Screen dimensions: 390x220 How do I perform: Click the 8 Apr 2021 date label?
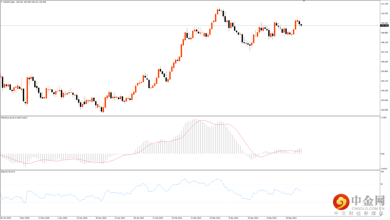[x=234, y=218]
